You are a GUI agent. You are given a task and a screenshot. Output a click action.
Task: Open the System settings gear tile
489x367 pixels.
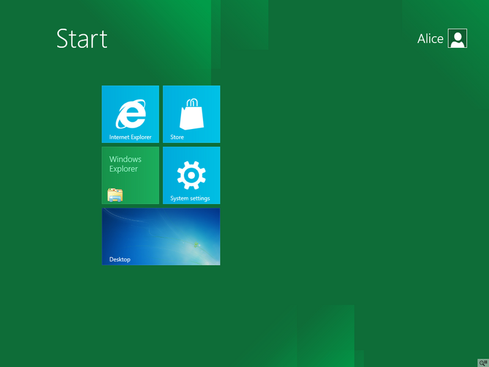[191, 176]
